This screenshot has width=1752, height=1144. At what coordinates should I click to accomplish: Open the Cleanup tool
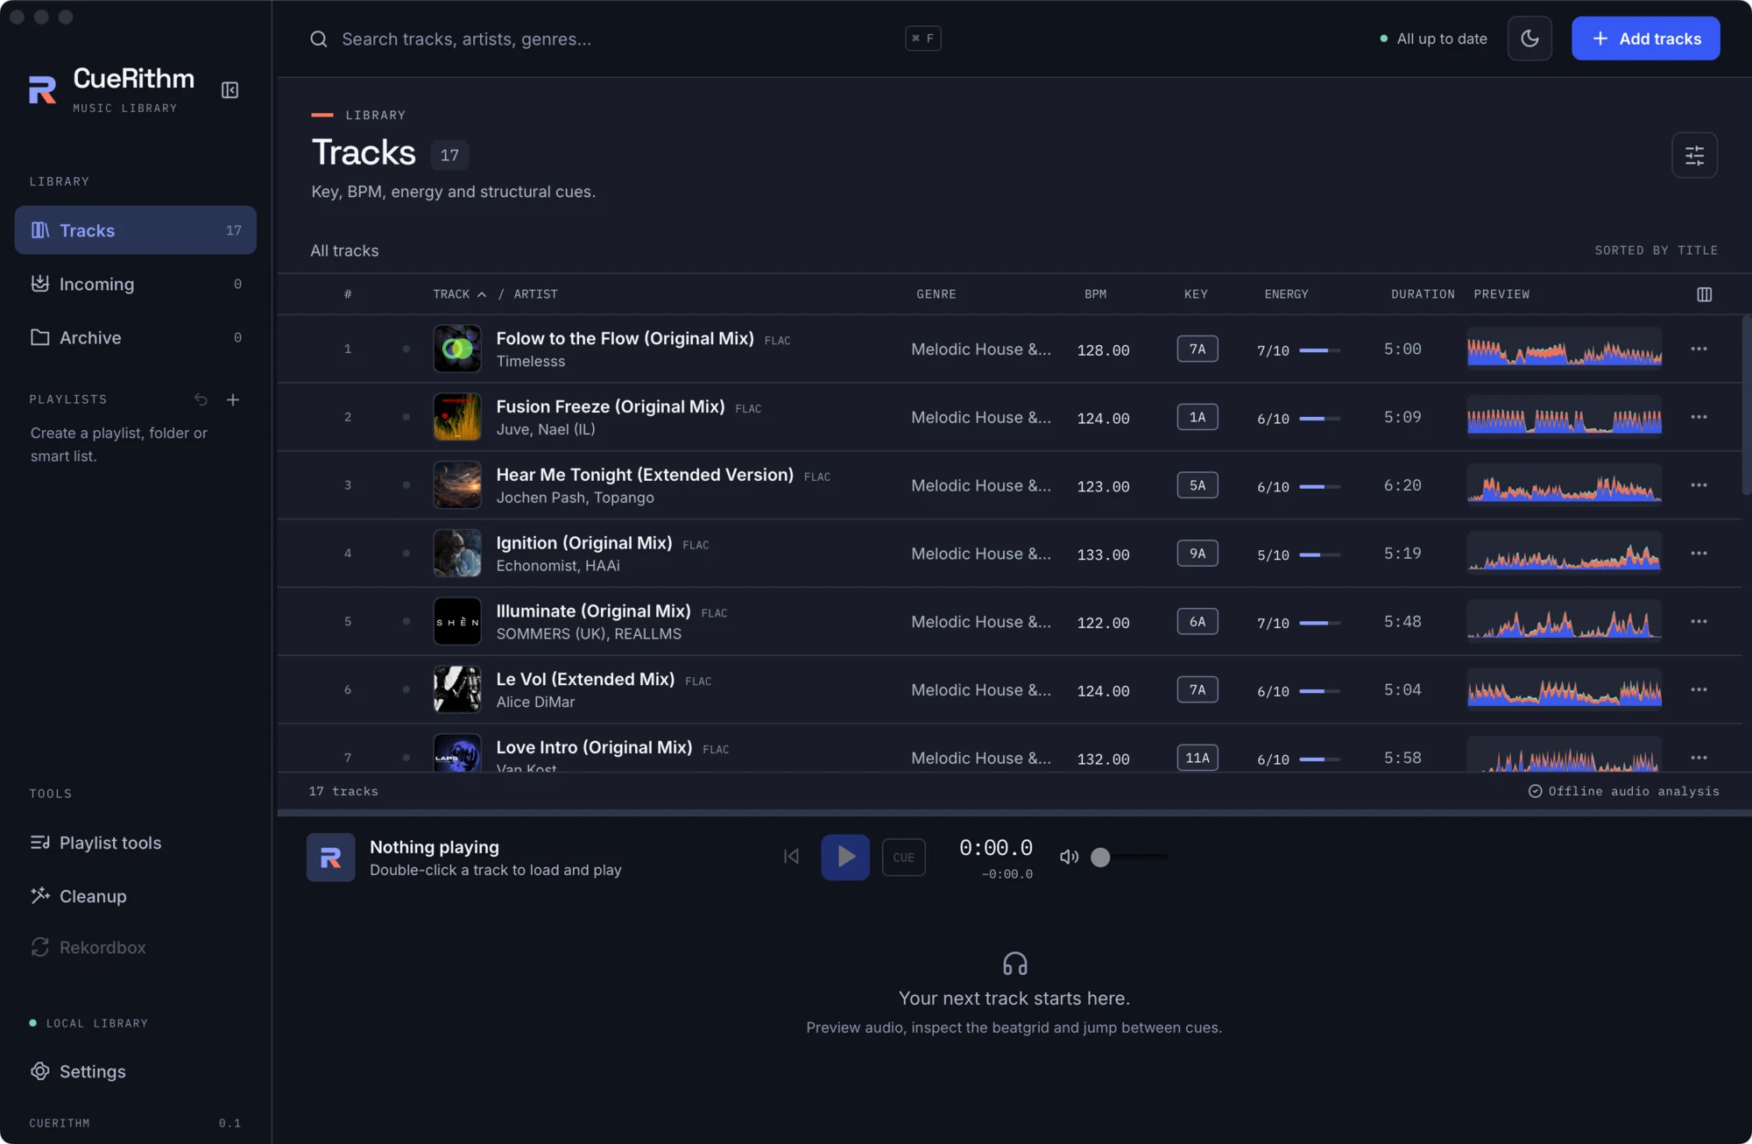click(136, 896)
